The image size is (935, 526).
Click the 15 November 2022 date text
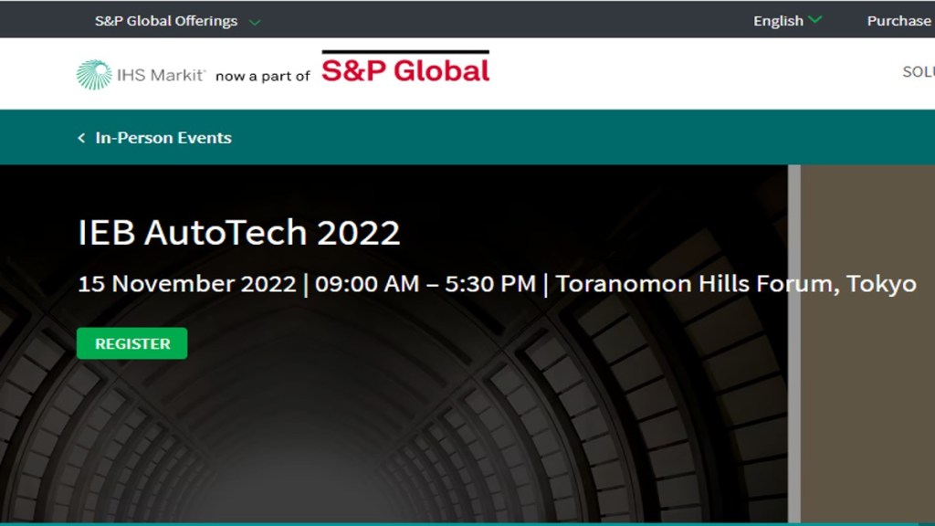pyautogui.click(x=186, y=284)
